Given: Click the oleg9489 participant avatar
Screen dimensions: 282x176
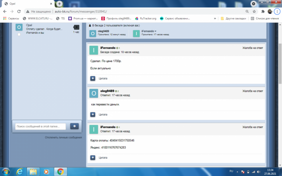Looking at the screenshot, I should tap(93, 34).
